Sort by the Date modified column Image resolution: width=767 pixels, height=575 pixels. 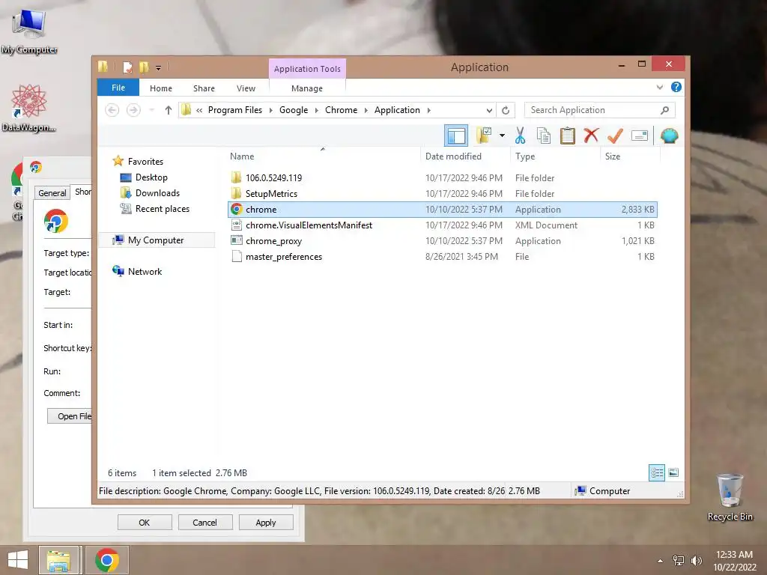coord(464,156)
